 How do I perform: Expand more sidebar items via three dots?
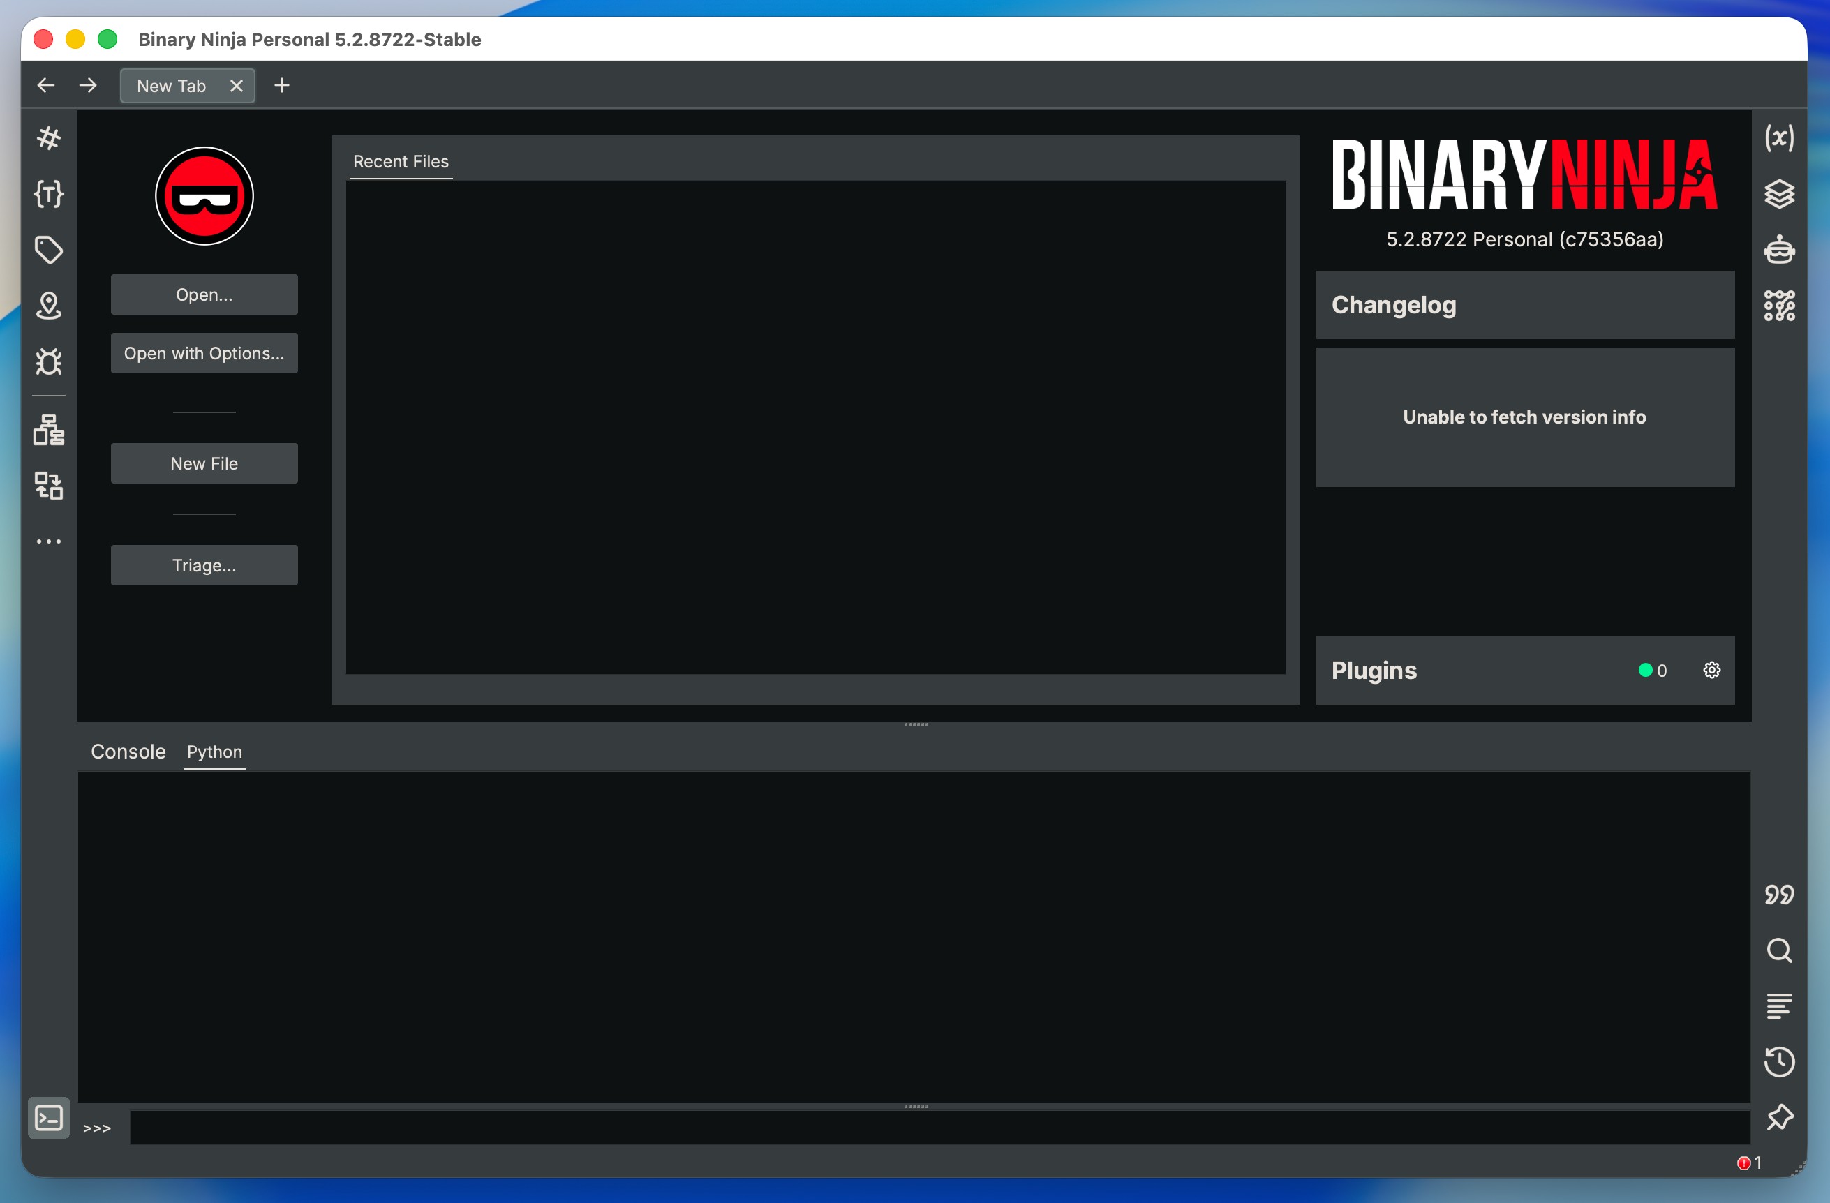click(x=48, y=541)
